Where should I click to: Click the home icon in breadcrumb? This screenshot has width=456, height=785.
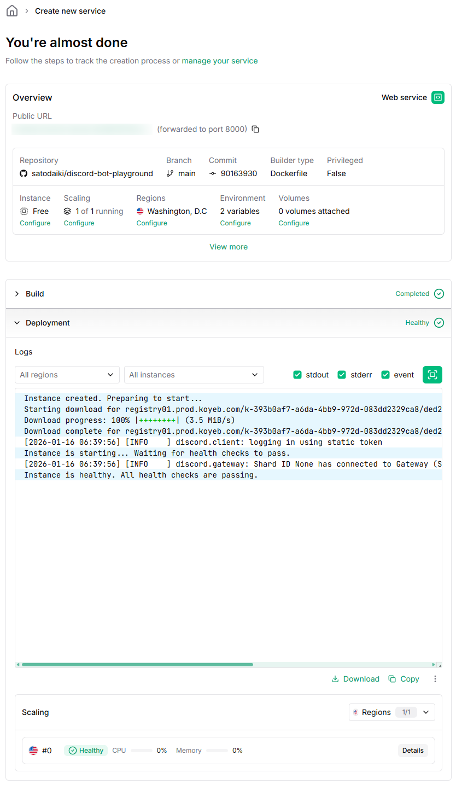click(11, 11)
